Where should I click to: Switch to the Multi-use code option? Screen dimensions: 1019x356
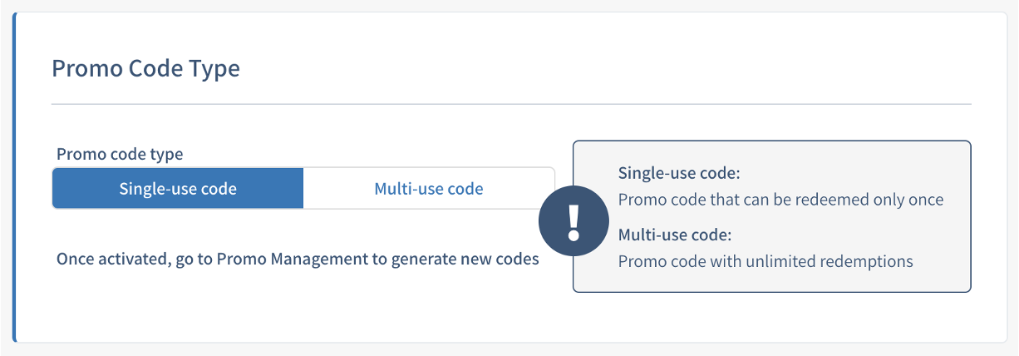(x=429, y=188)
